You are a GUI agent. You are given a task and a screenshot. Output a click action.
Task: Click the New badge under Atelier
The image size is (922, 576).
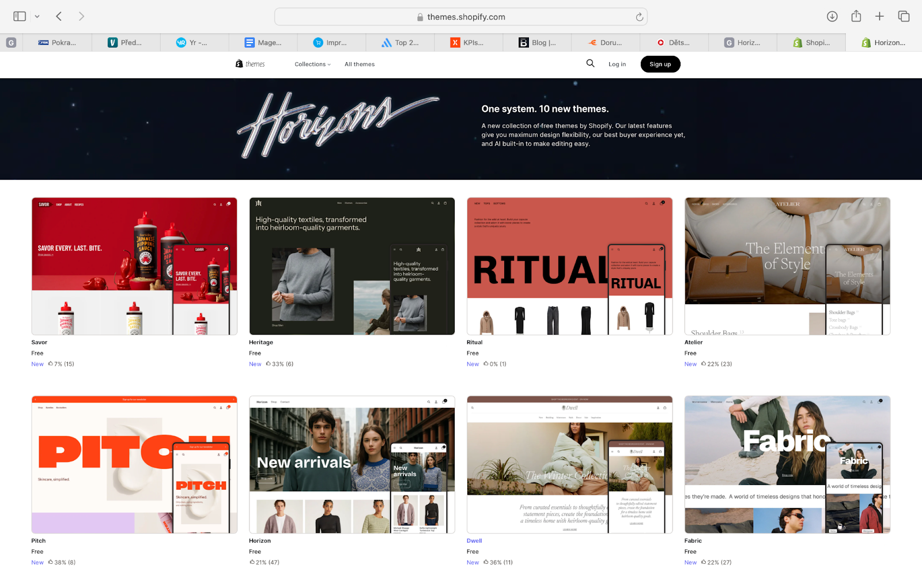691,364
